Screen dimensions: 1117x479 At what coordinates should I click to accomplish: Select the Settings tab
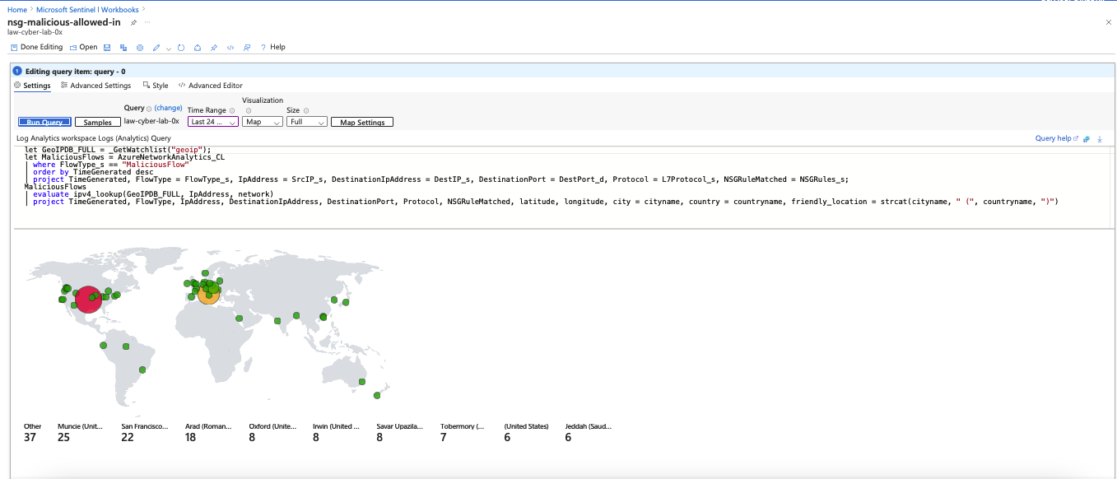click(32, 86)
